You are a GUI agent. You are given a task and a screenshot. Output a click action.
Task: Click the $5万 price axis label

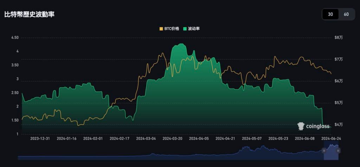(x=339, y=103)
